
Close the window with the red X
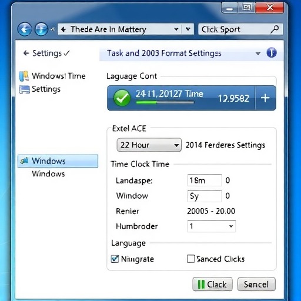(x=270, y=8)
